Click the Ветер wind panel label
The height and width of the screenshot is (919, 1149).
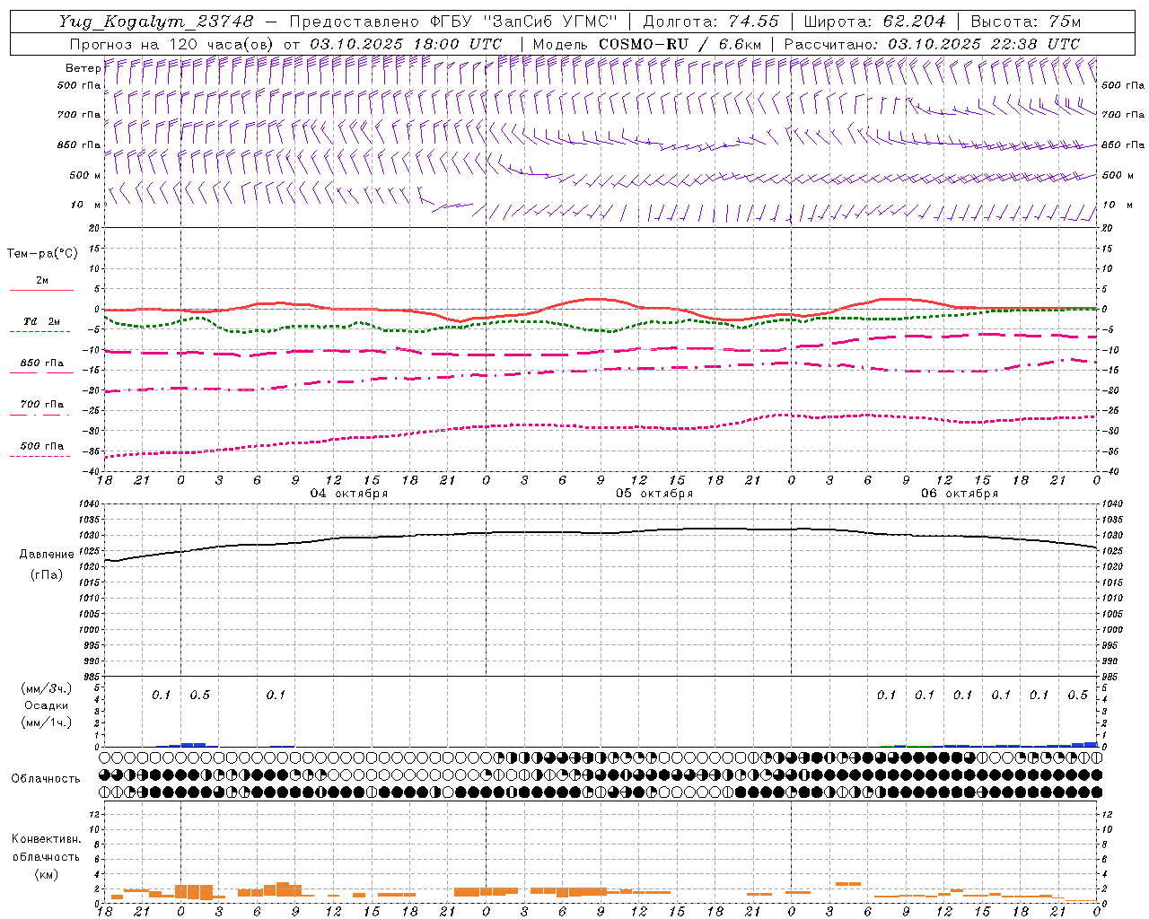[83, 68]
